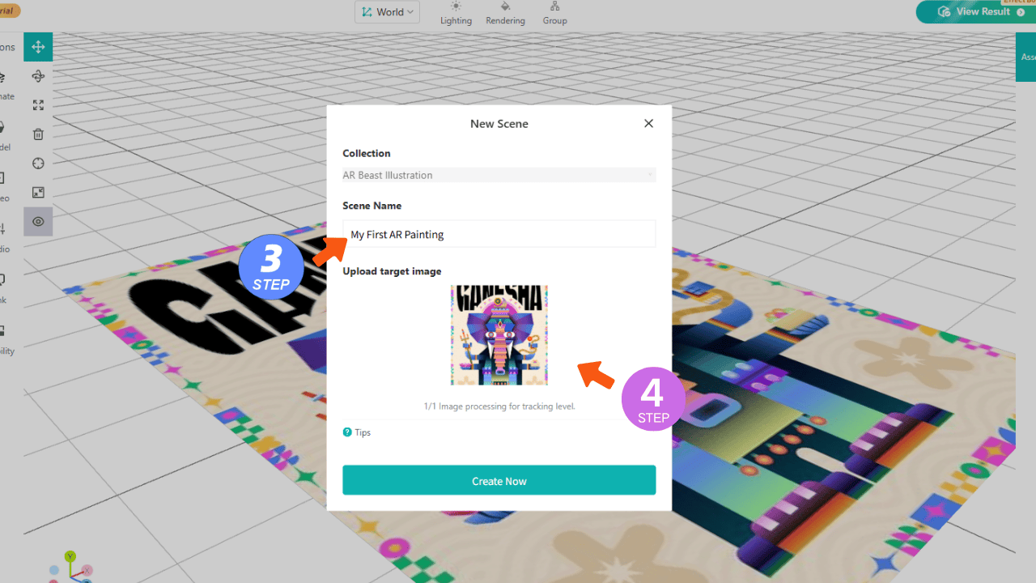
Task: Click the uploaded Ganesha target image thumbnail
Action: (499, 335)
